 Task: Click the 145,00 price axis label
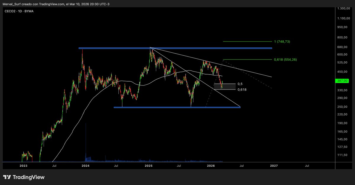342,139
